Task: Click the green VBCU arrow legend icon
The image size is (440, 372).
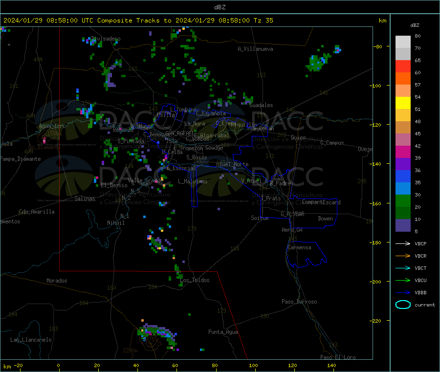Action: pos(403,280)
